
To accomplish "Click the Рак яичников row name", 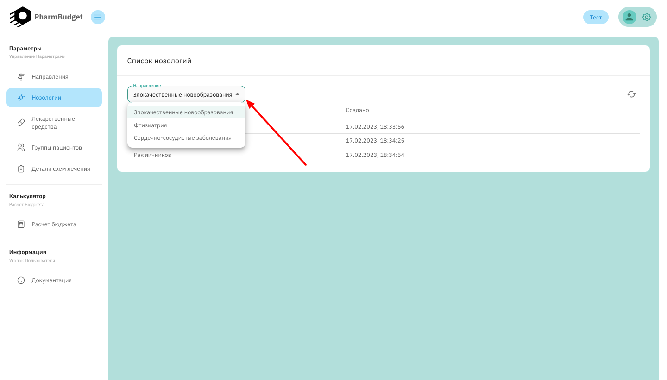I will 152,155.
